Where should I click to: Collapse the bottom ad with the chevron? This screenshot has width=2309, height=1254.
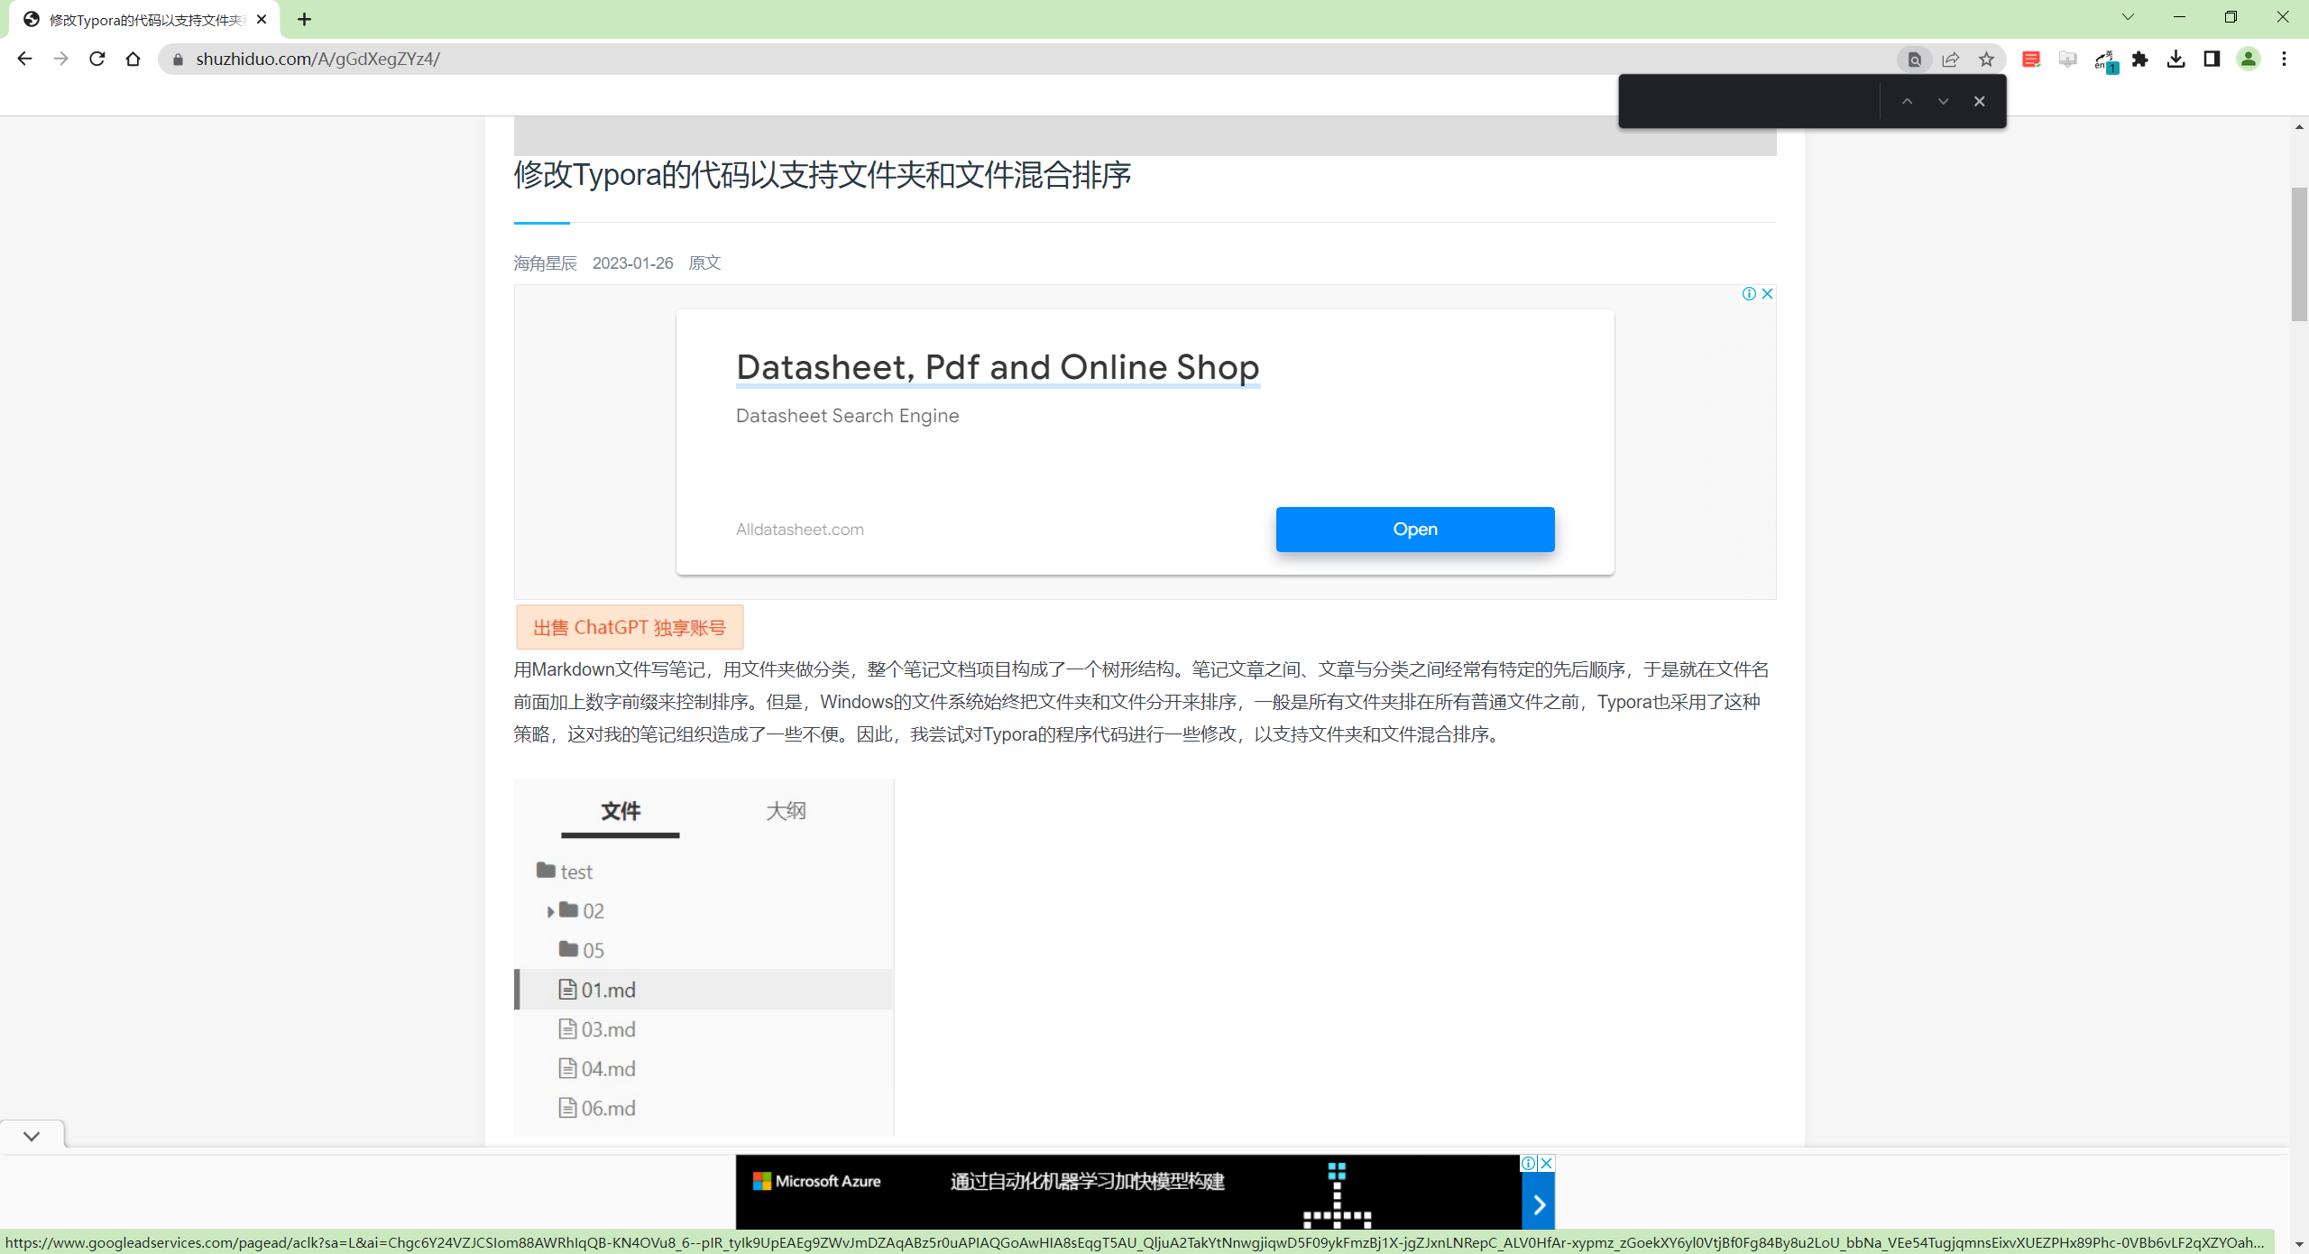pos(32,1136)
